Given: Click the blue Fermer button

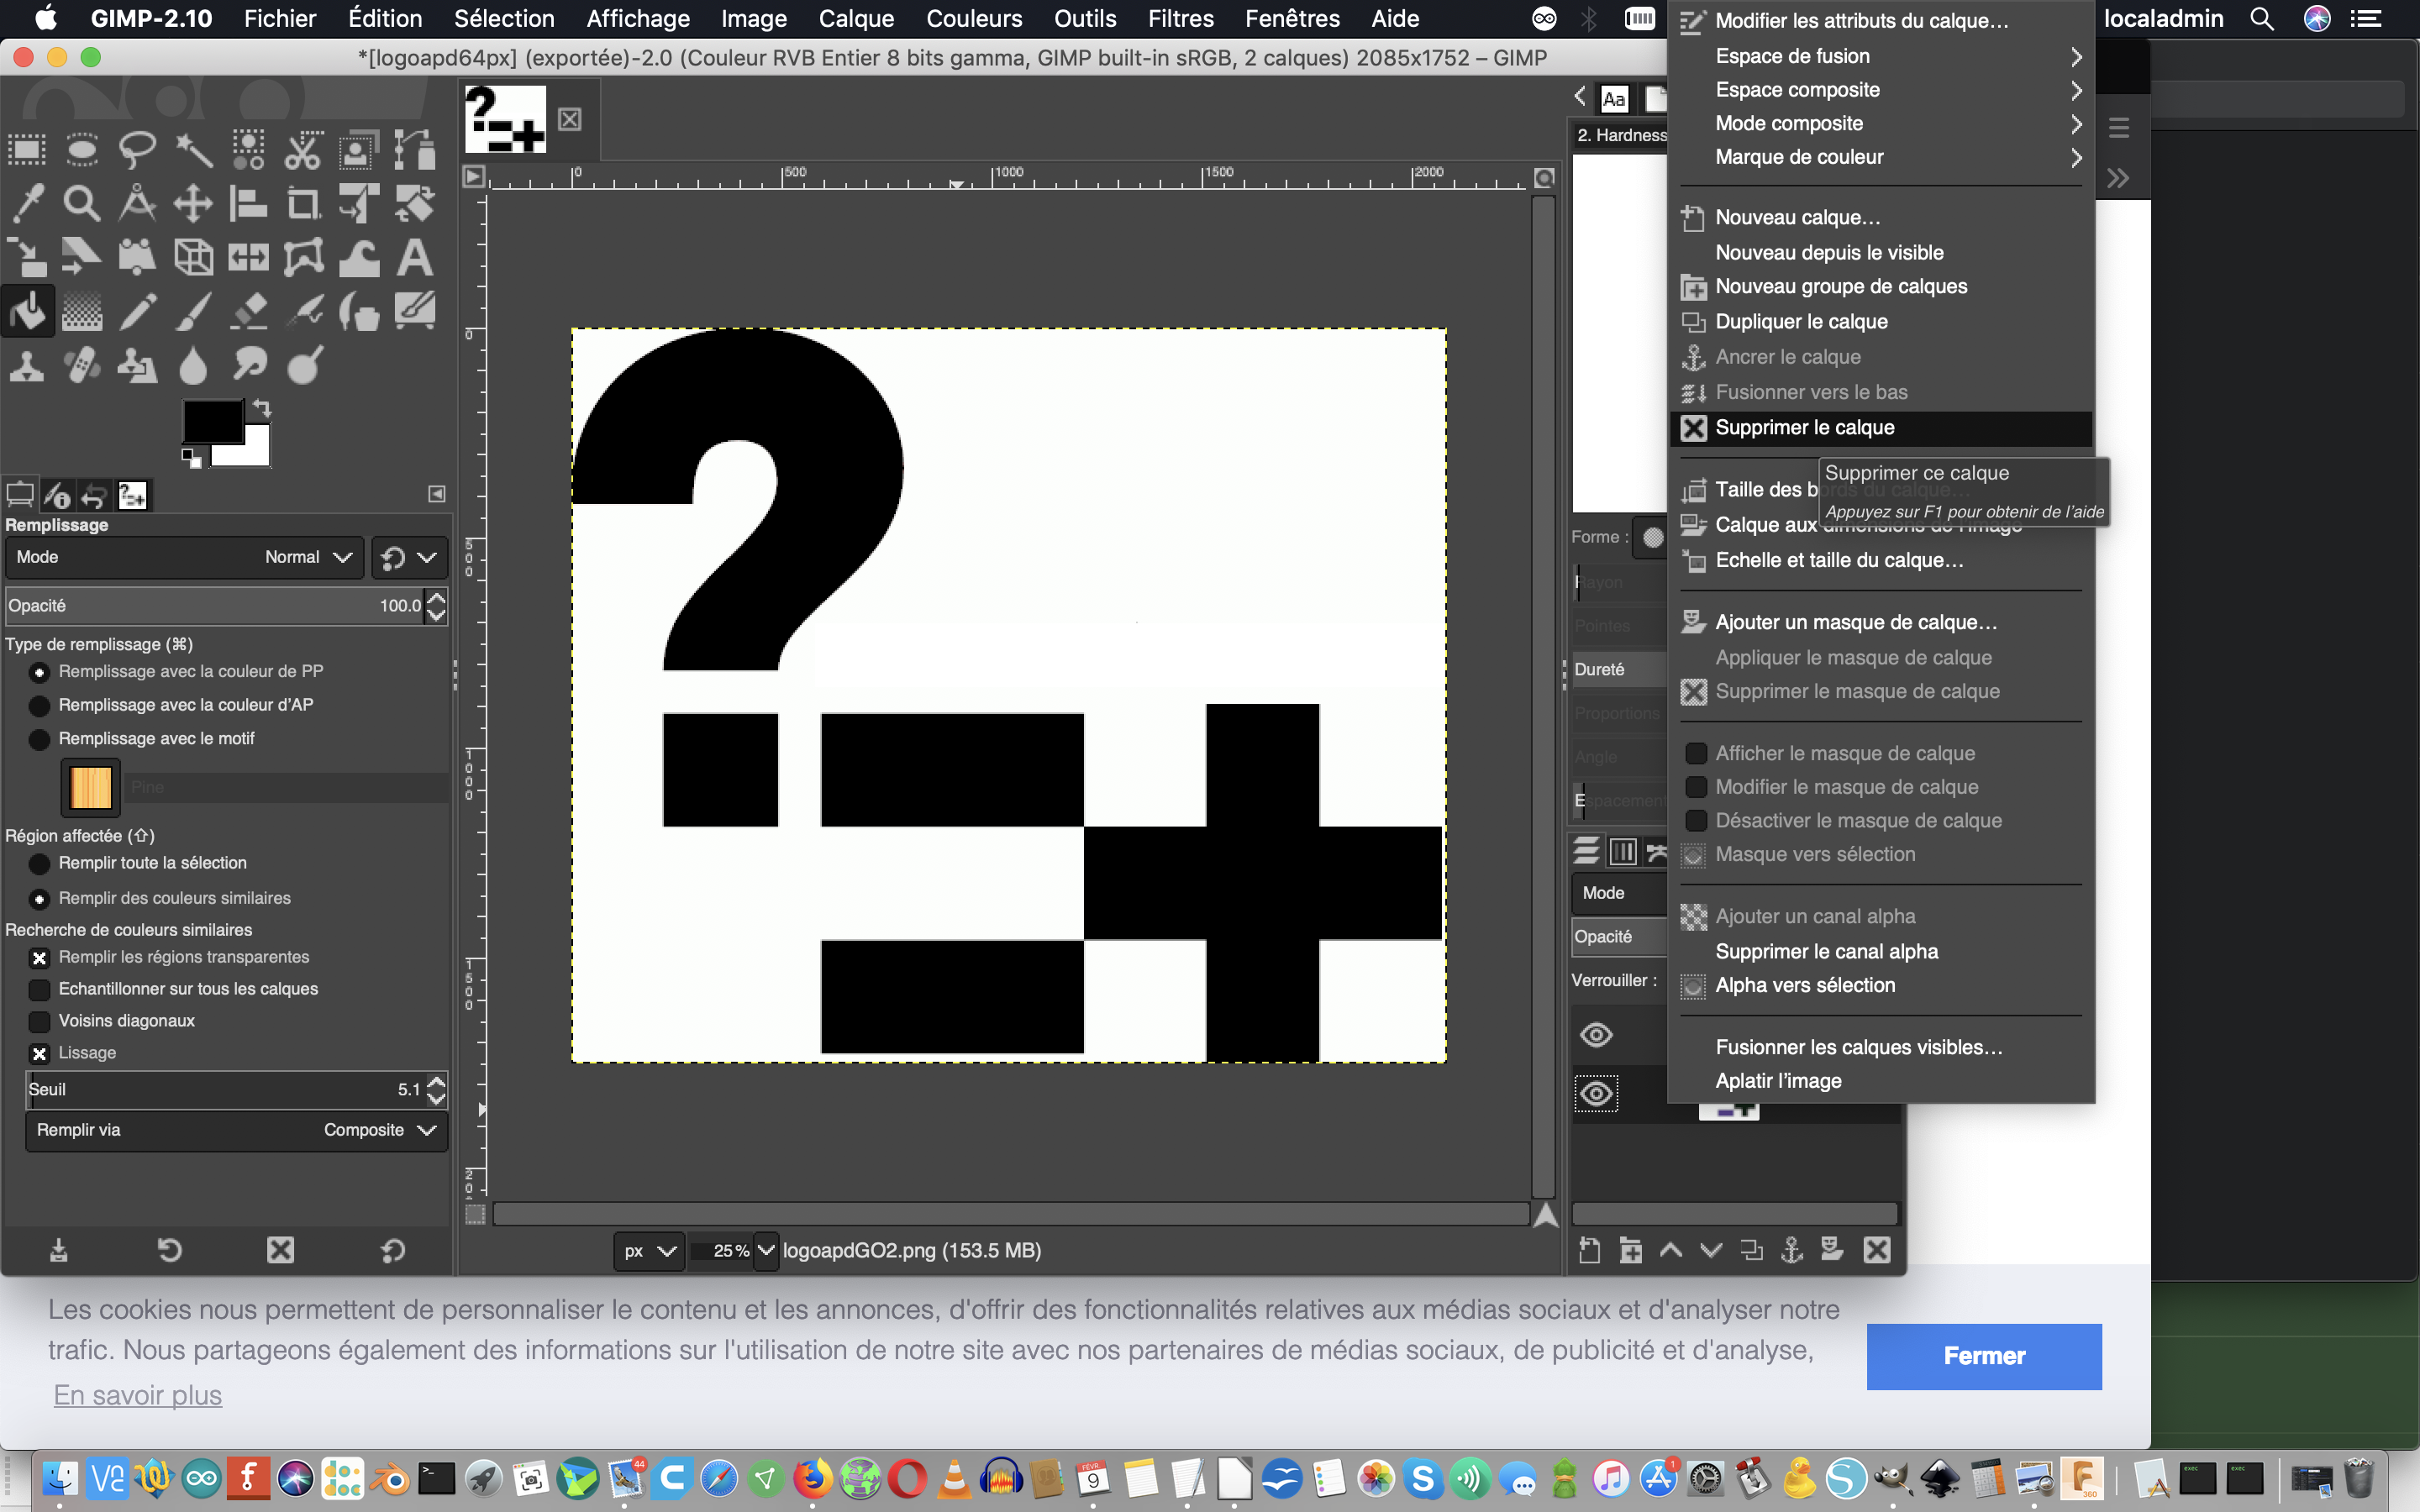Looking at the screenshot, I should point(1983,1356).
